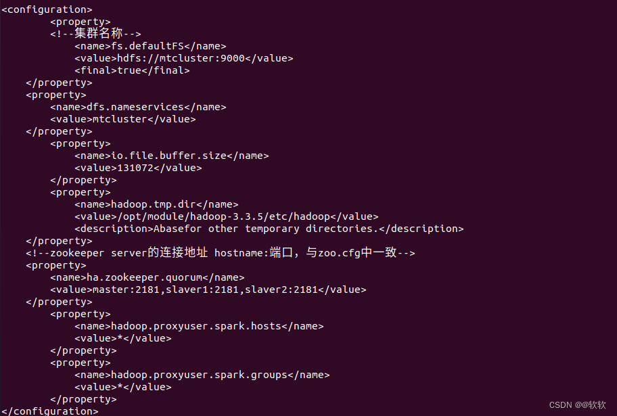The height and width of the screenshot is (416, 617).
Task: Click the CSDN watermark text
Action: coord(577,405)
